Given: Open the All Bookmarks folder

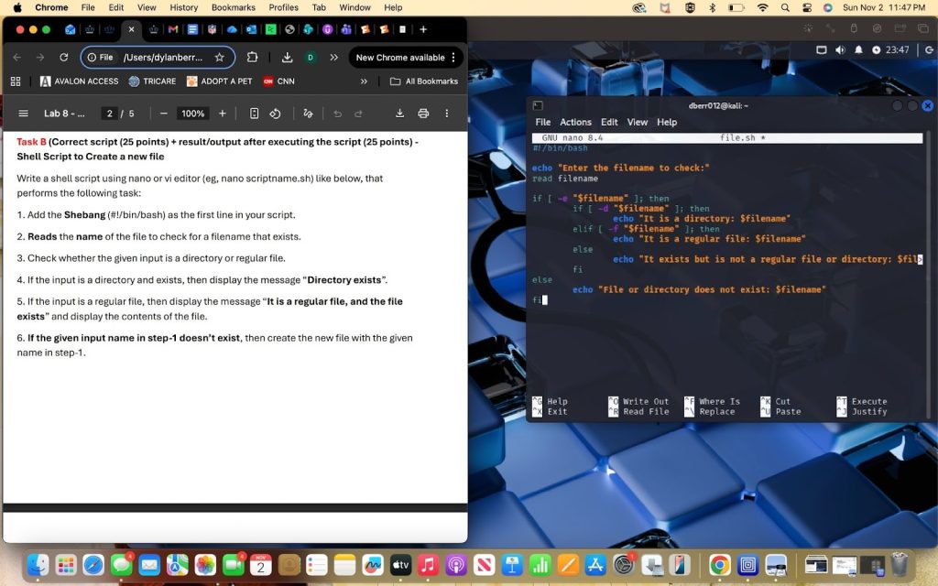Looking at the screenshot, I should click(423, 81).
